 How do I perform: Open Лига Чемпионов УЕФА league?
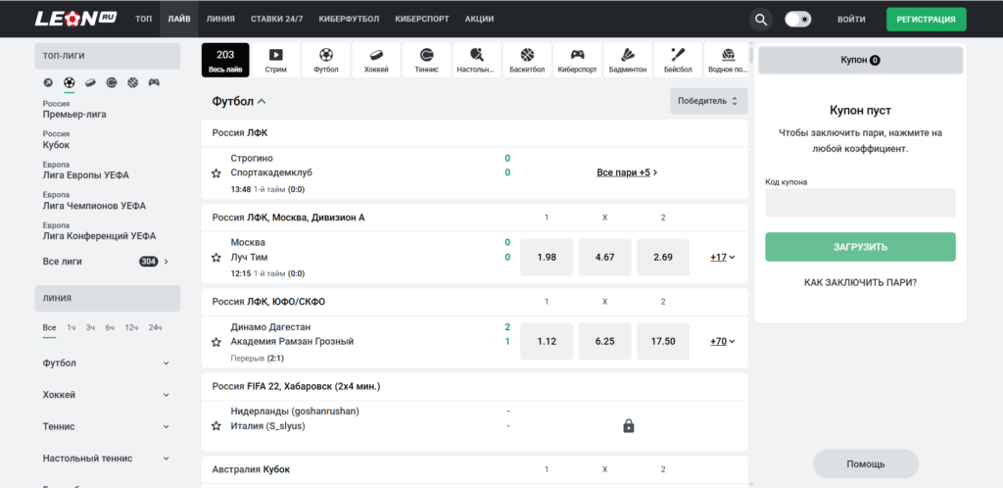click(94, 200)
